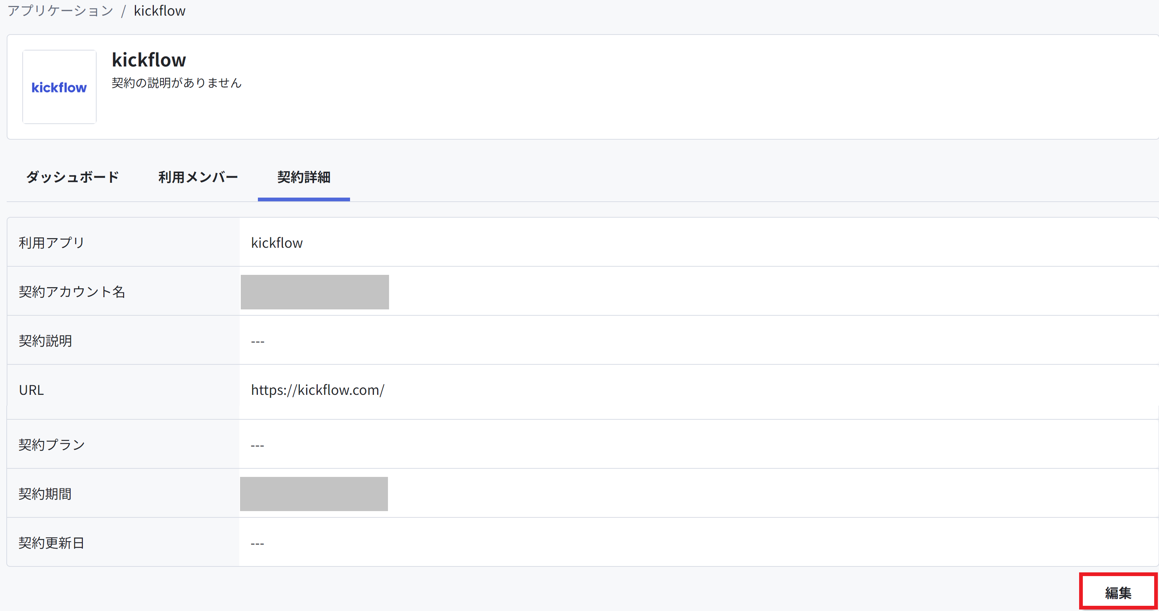Click the 契約更新日 label
Viewport: 1159px width, 611px height.
(51, 543)
